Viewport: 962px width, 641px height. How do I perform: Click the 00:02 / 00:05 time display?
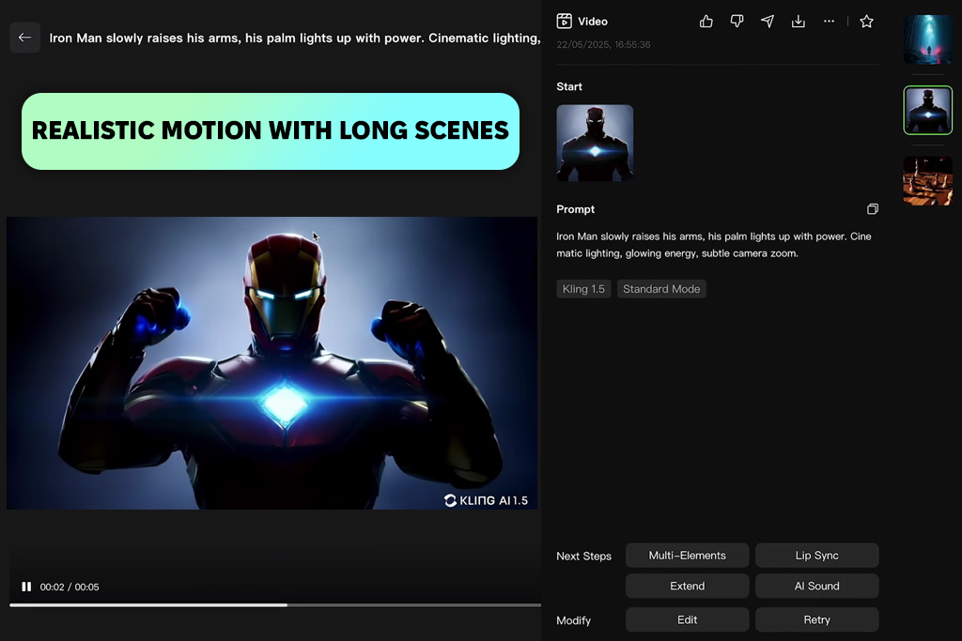70,588
